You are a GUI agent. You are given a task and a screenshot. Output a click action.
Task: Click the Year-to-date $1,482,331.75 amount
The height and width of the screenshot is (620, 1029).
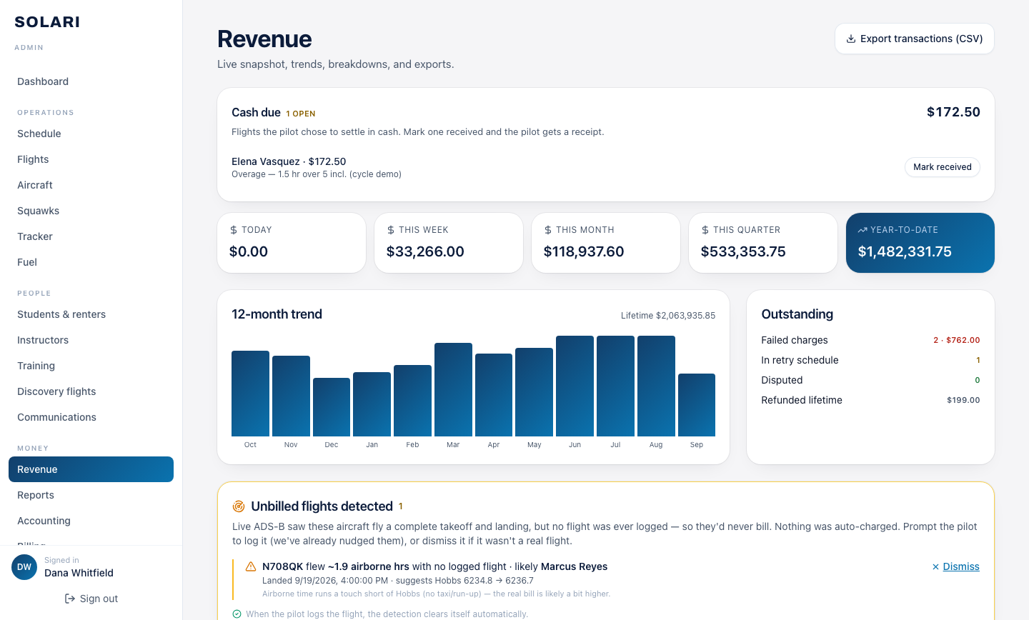[x=905, y=251]
